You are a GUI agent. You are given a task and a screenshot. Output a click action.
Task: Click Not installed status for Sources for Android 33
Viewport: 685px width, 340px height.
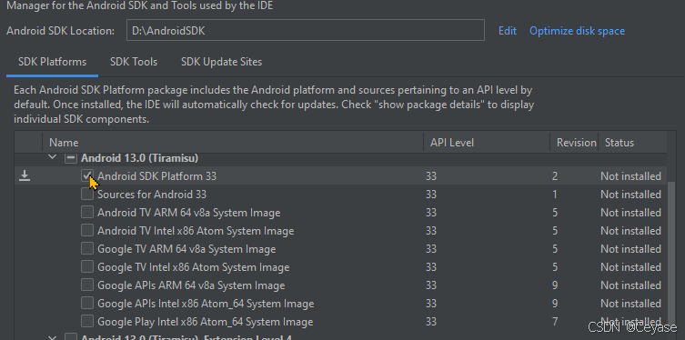pos(630,195)
